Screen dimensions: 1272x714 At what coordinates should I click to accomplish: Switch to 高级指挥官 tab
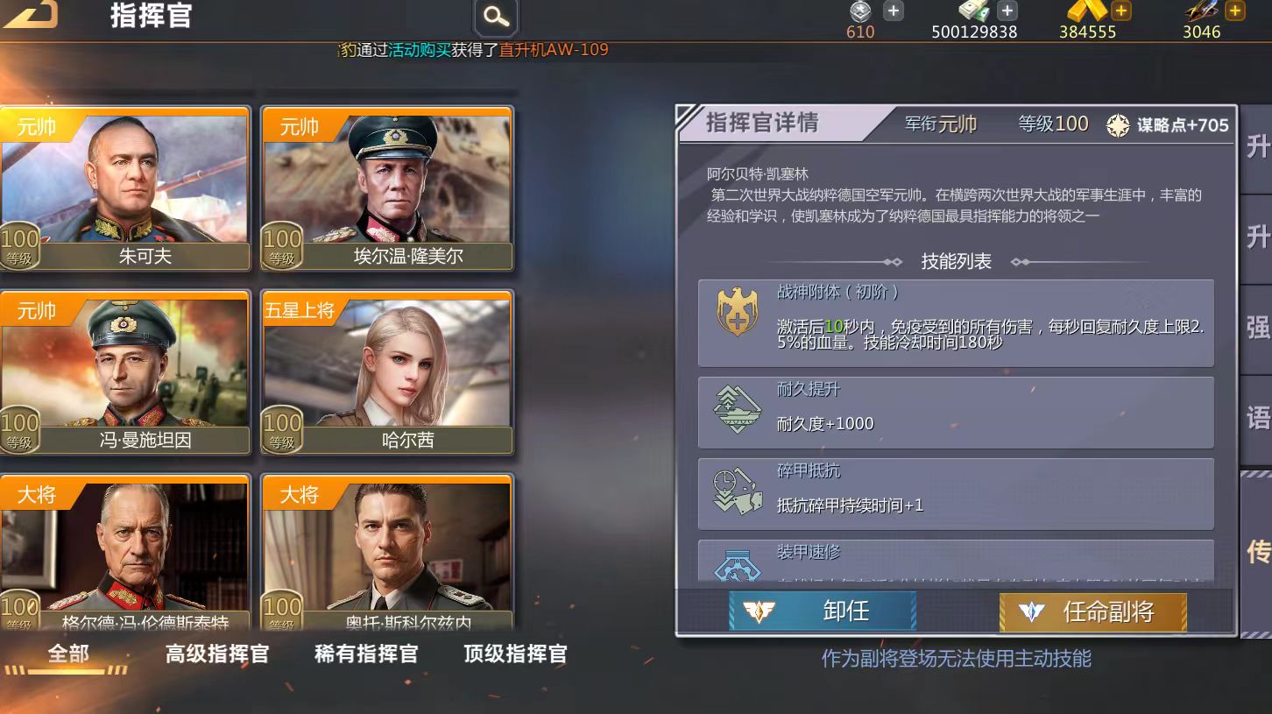pos(217,654)
